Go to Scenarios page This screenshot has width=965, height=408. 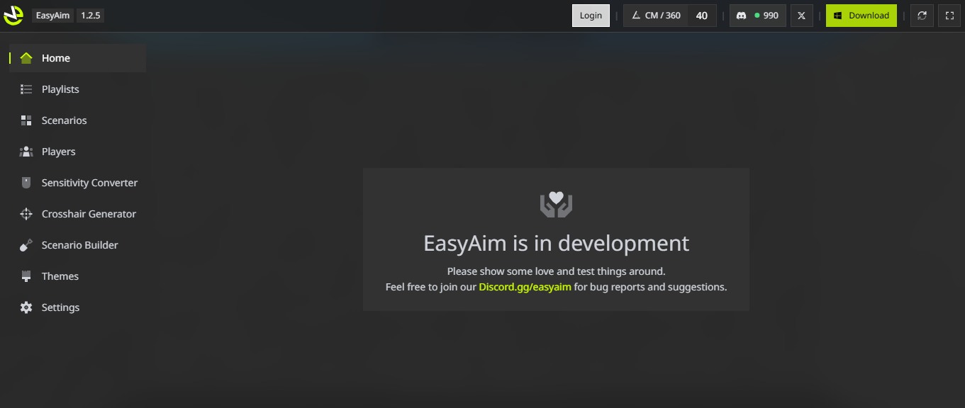click(78, 120)
